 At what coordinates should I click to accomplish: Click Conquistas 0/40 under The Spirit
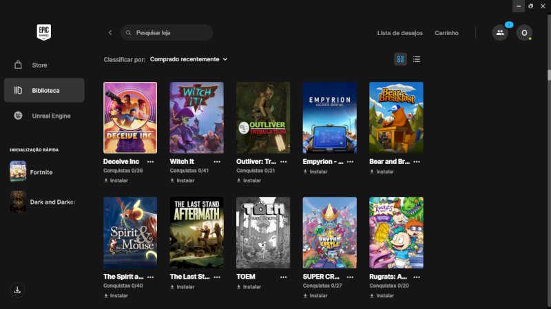123,286
